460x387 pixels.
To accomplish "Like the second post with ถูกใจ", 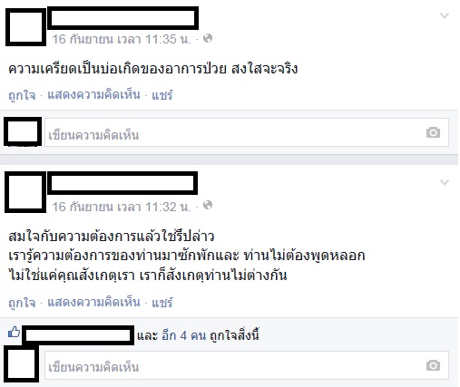I will point(22,303).
